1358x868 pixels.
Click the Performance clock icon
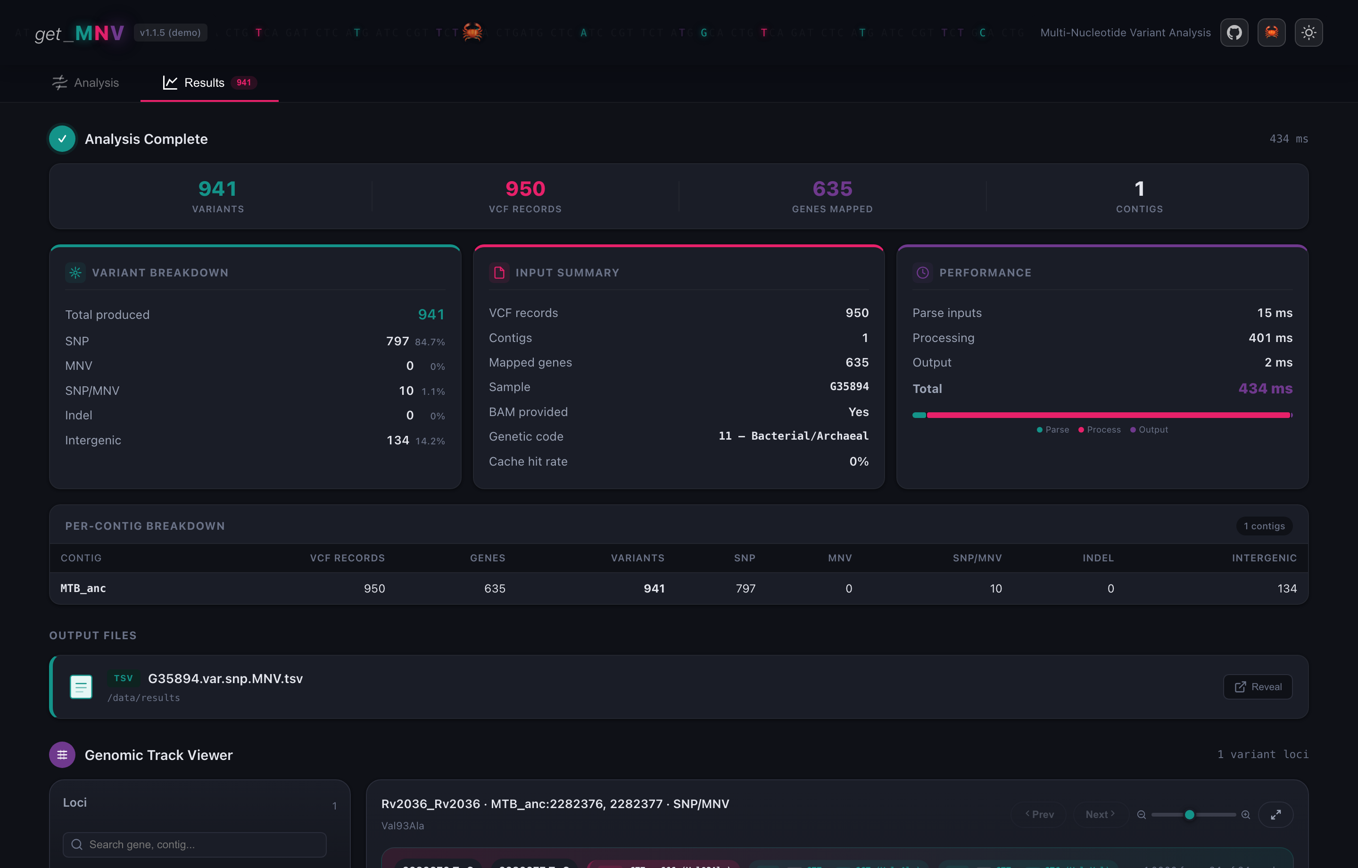pyautogui.click(x=923, y=273)
